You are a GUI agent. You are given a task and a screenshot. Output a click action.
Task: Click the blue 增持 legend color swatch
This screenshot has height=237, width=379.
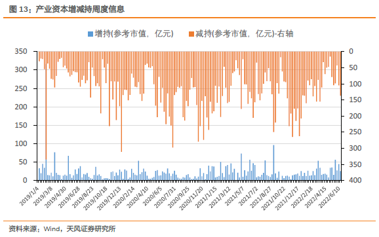[x=90, y=34]
